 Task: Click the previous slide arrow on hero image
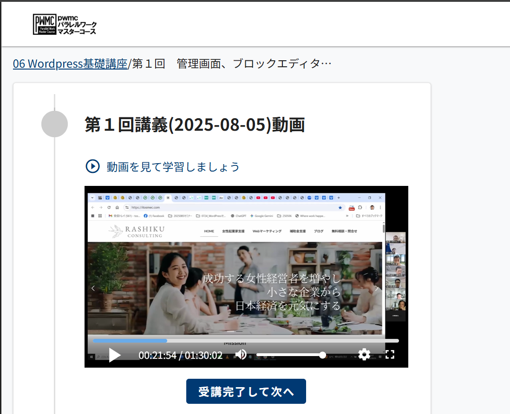pos(93,288)
